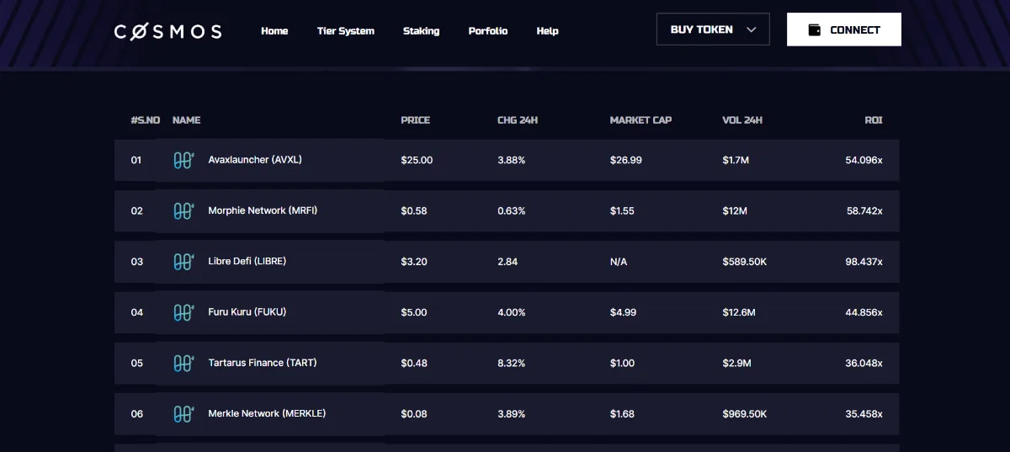Click the Libre Defi token icon
The image size is (1010, 452).
183,262
